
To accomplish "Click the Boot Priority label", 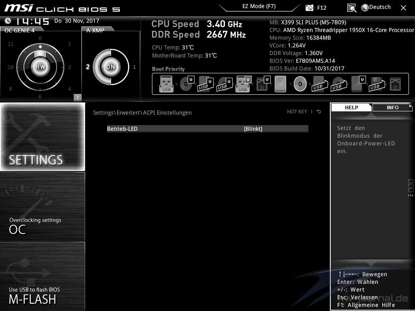I will pyautogui.click(x=168, y=69).
